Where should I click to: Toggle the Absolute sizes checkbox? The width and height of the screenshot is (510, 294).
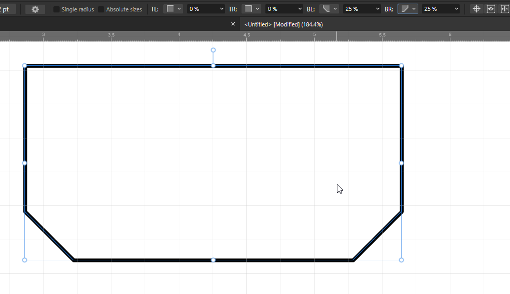(x=101, y=9)
